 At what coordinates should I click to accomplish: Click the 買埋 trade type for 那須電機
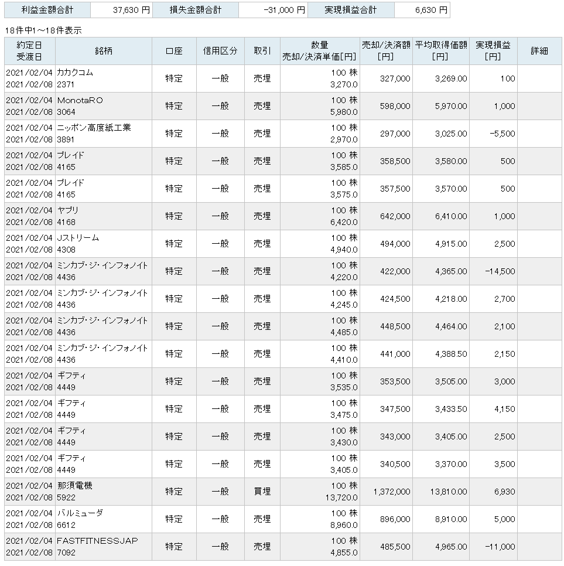(x=262, y=492)
